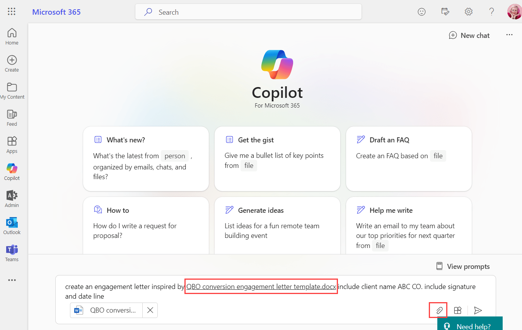Image resolution: width=522 pixels, height=330 pixels.
Task: Expand the sidebar ellipsis for more apps
Action: pyautogui.click(x=12, y=280)
